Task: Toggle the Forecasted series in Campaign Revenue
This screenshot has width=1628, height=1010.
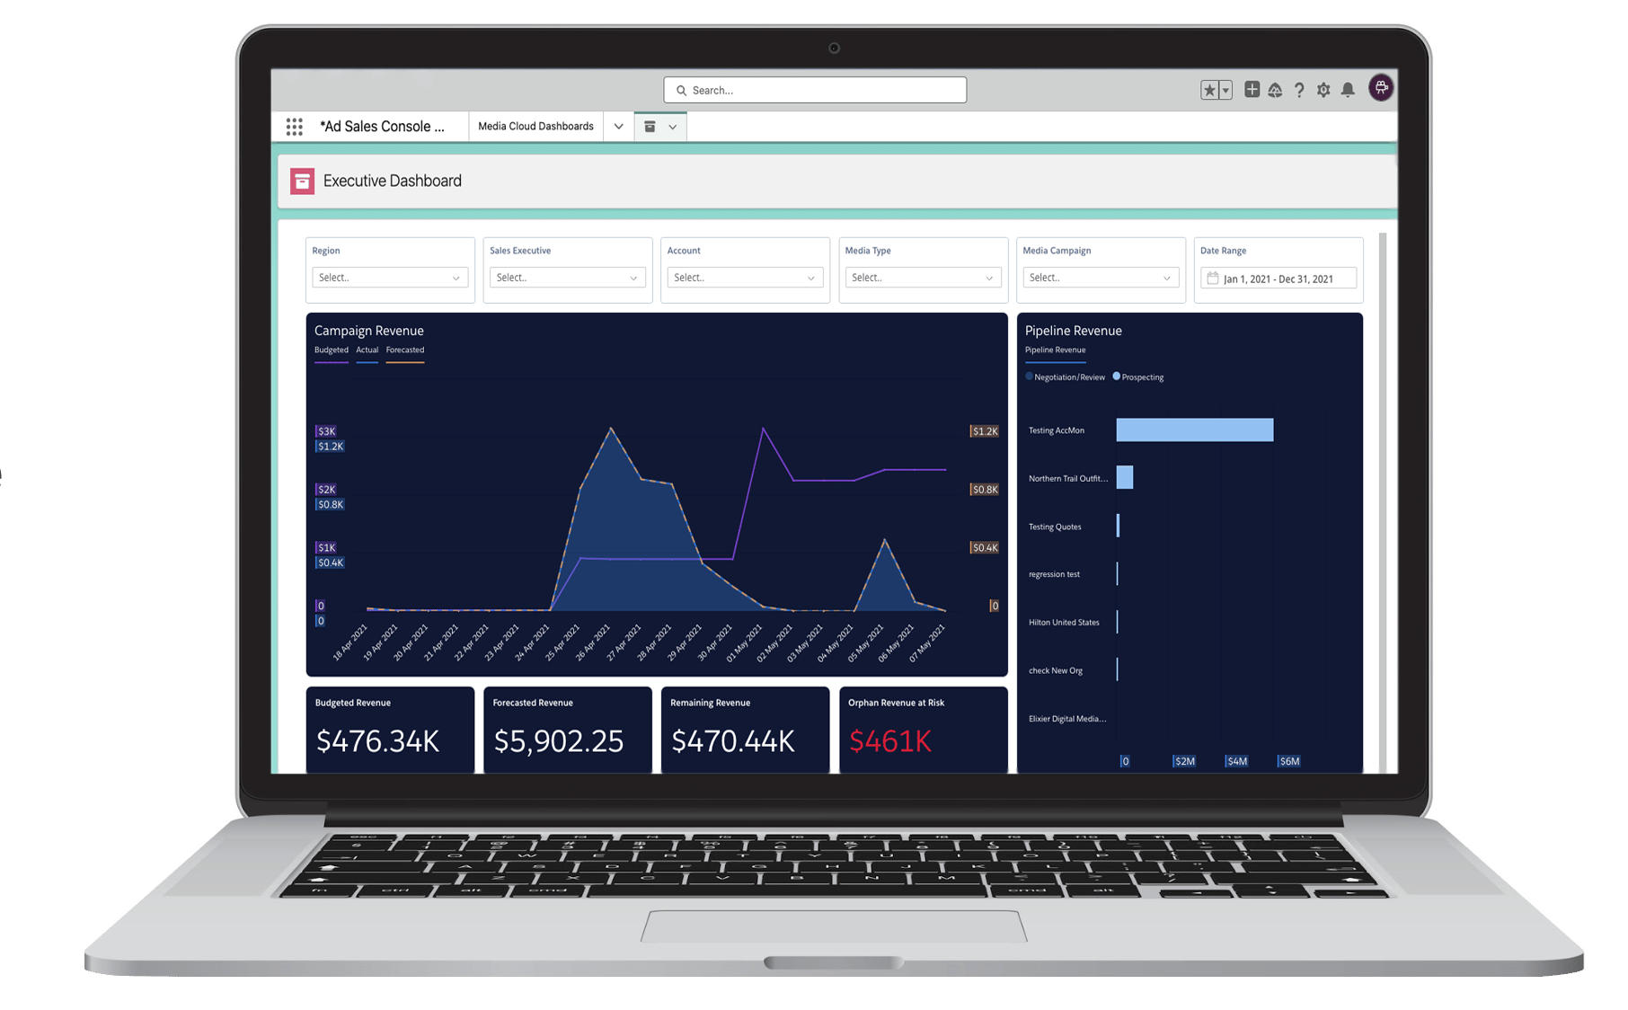Action: [405, 350]
